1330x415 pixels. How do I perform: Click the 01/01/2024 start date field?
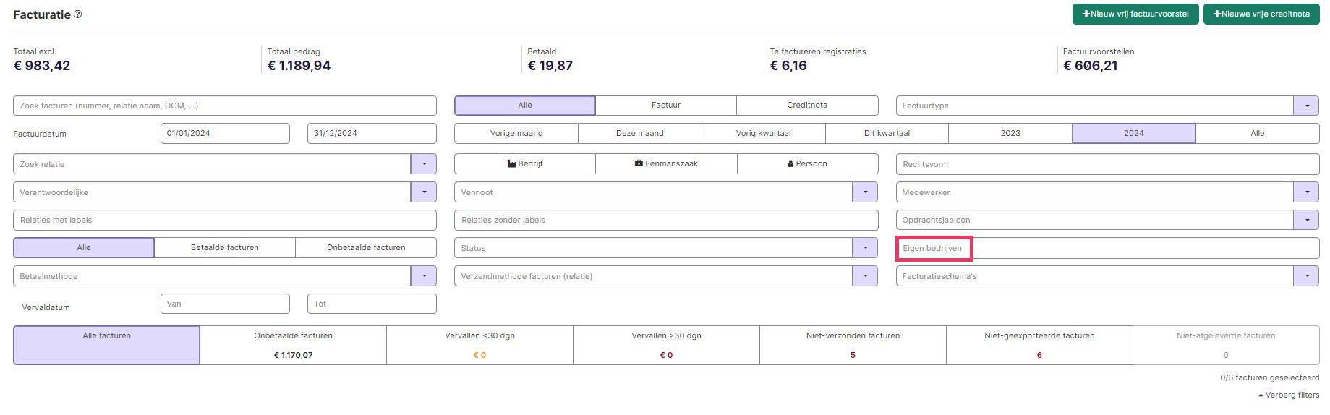click(225, 133)
